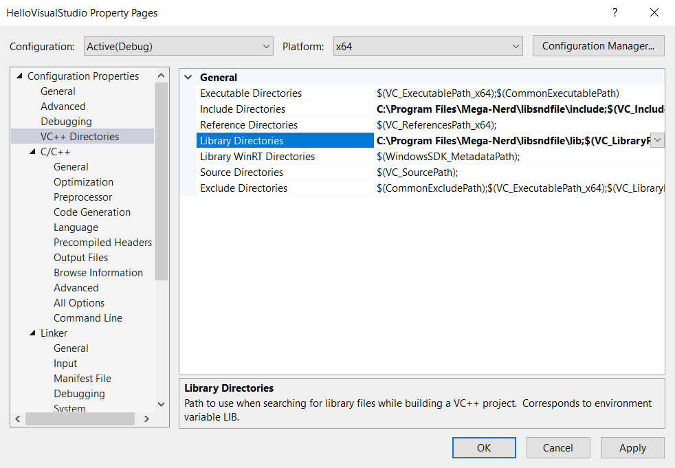Click the tree scrollbar up arrow
The width and height of the screenshot is (675, 468).
pyautogui.click(x=161, y=76)
